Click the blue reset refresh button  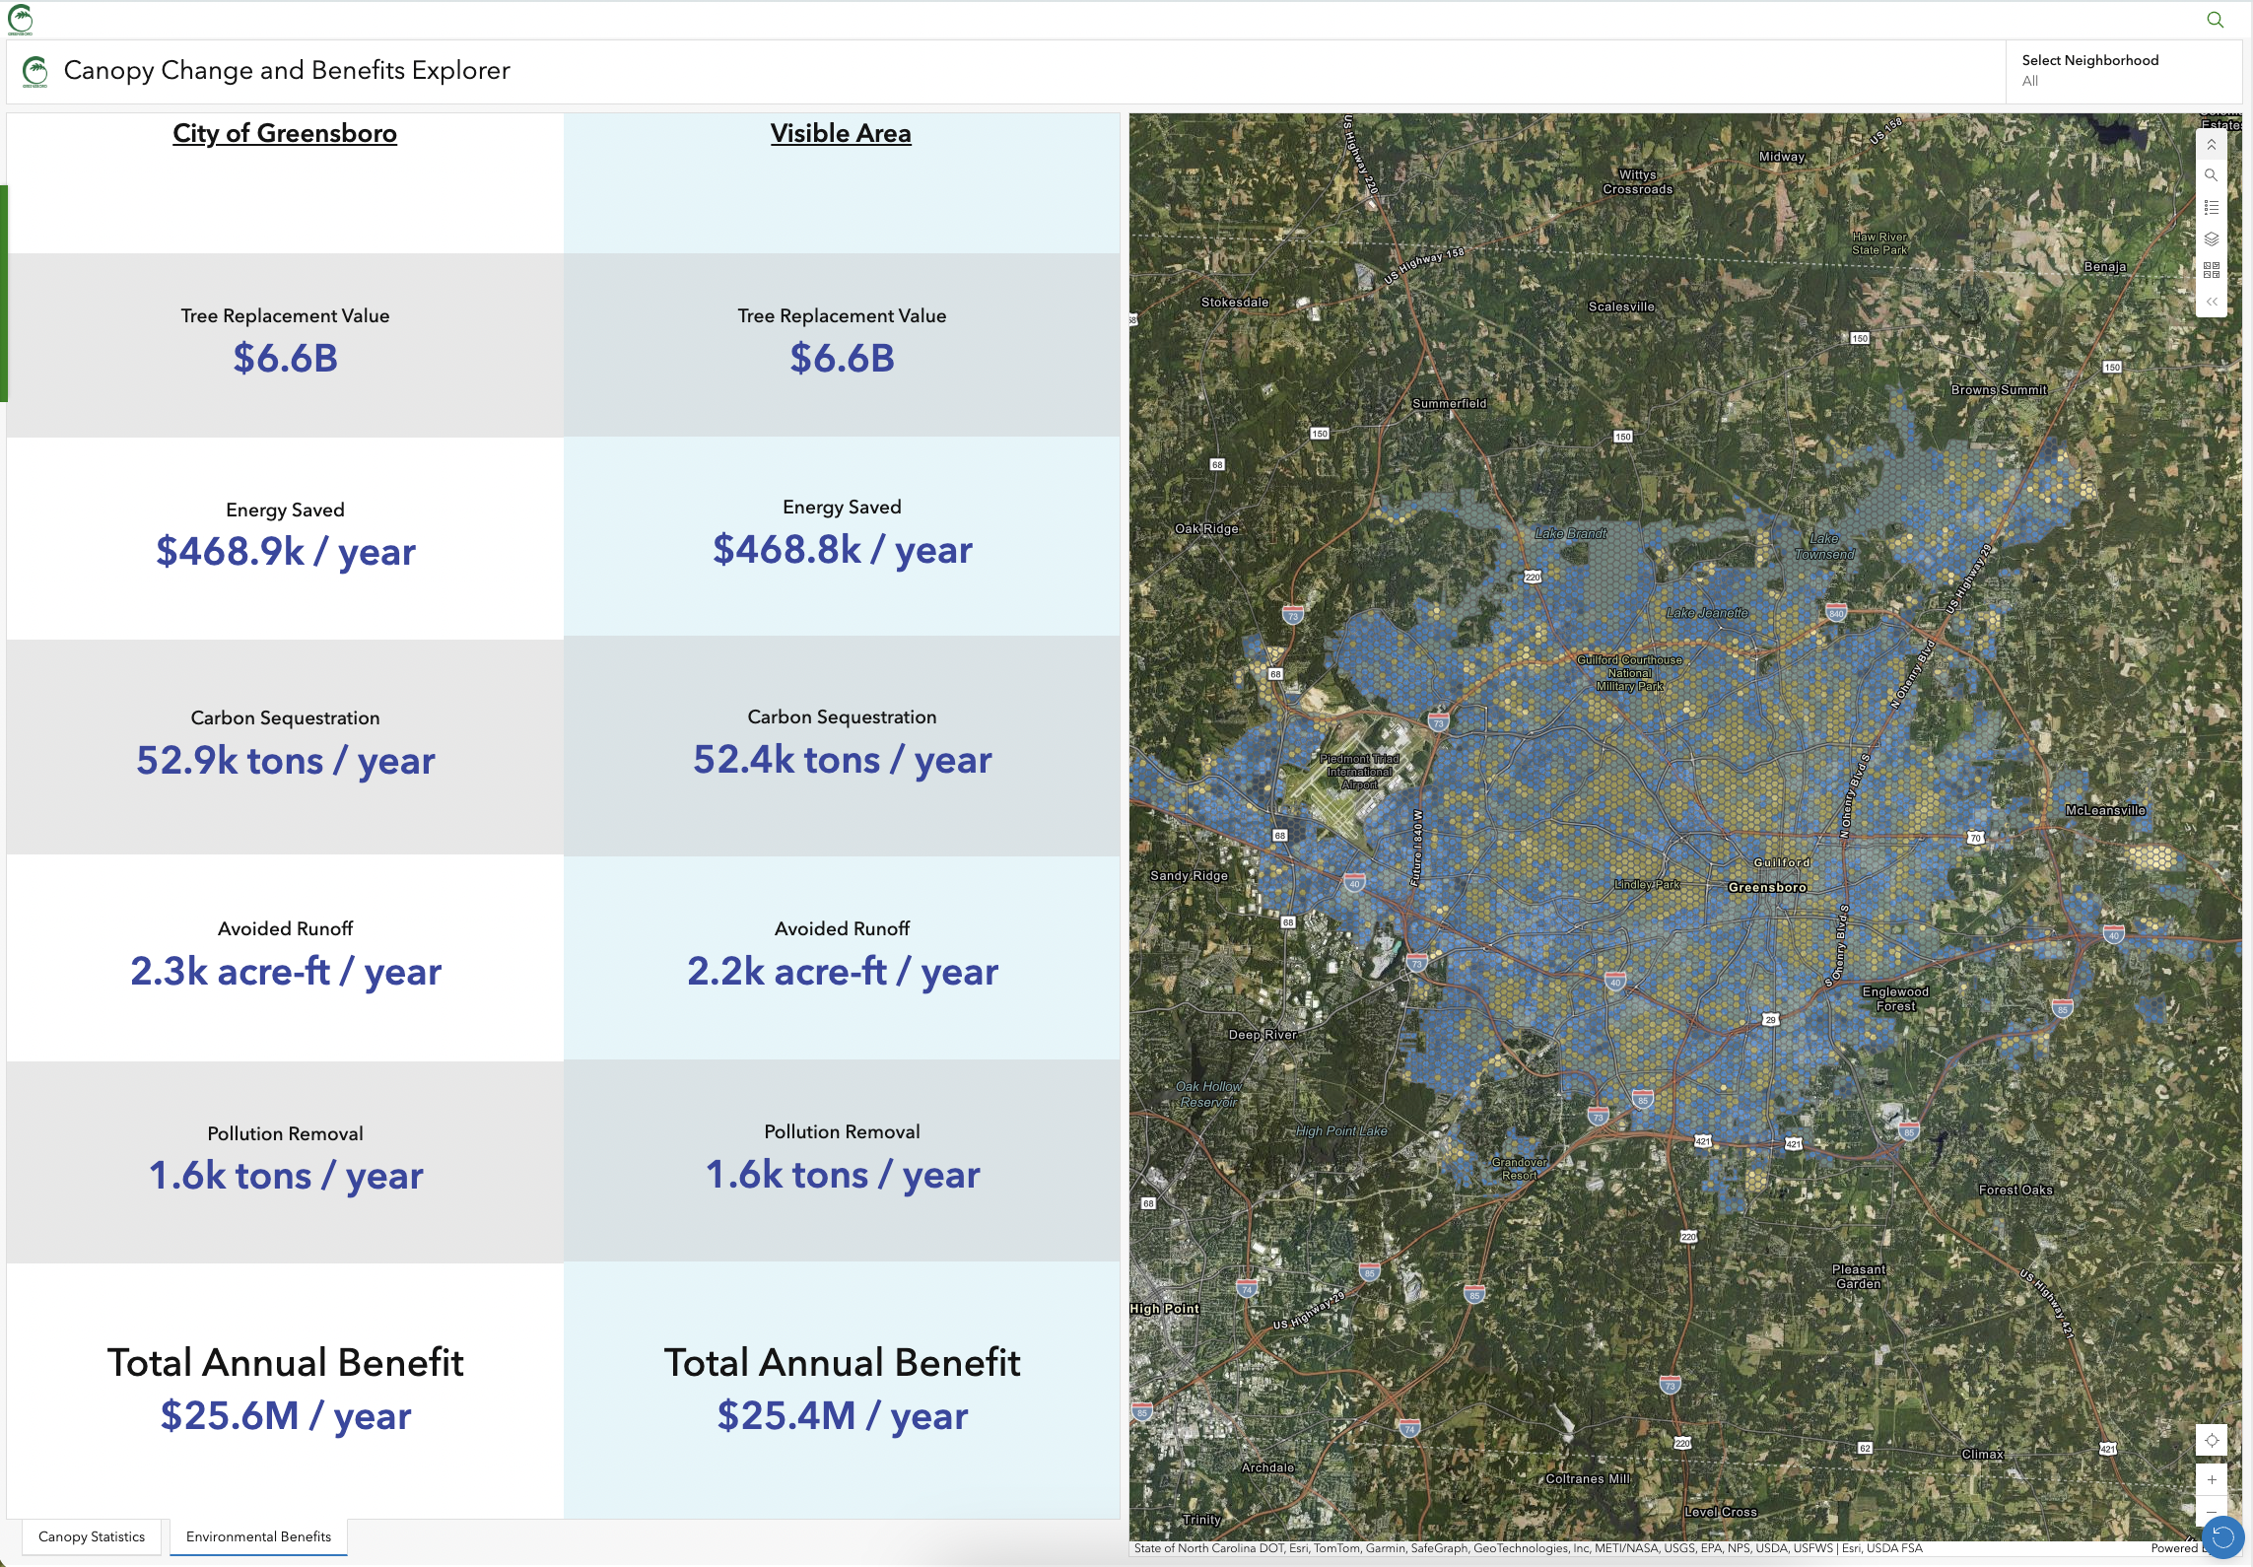click(2222, 1537)
